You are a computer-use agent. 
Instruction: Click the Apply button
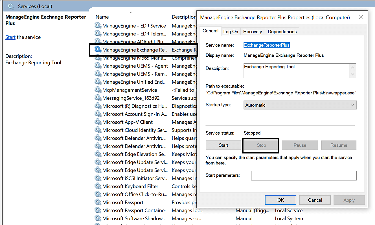349,200
